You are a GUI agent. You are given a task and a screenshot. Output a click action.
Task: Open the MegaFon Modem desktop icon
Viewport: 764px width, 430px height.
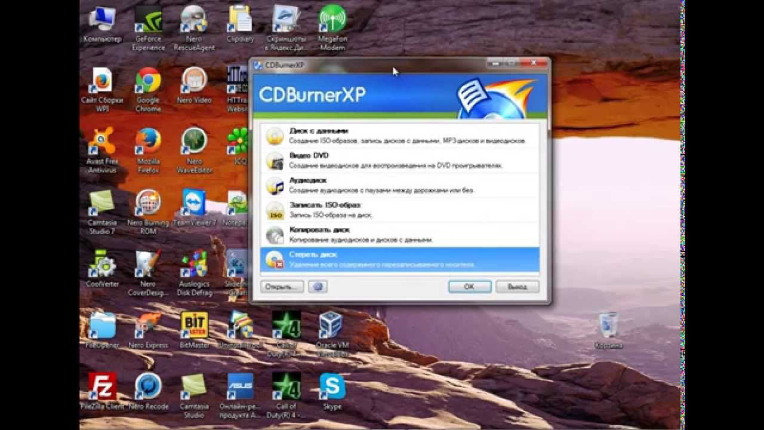pyautogui.click(x=332, y=29)
